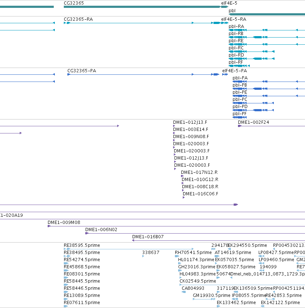Open EST AT14619.5prime
The width and height of the screenshot is (305, 308).
pyautogui.click(x=233, y=253)
